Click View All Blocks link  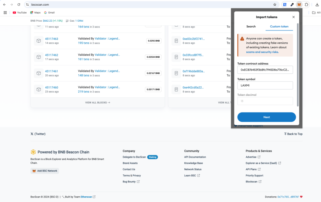coord(97,103)
